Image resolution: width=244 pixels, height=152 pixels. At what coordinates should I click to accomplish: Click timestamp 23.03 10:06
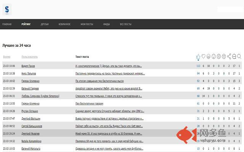click(x=9, y=66)
